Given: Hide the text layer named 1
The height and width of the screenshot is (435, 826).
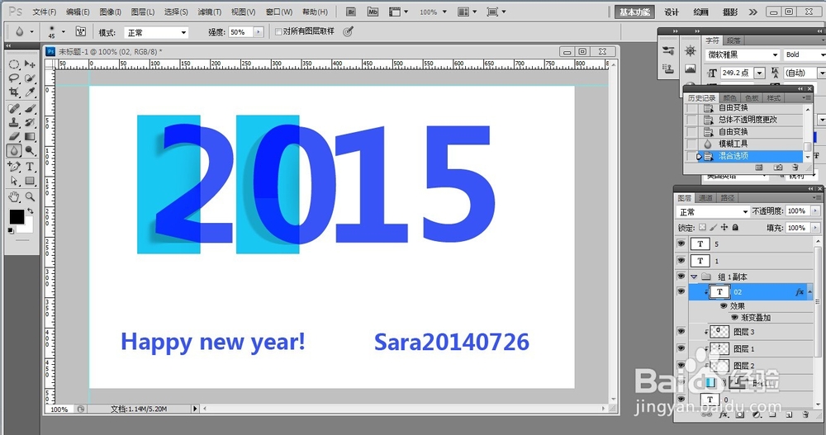Looking at the screenshot, I should [681, 260].
